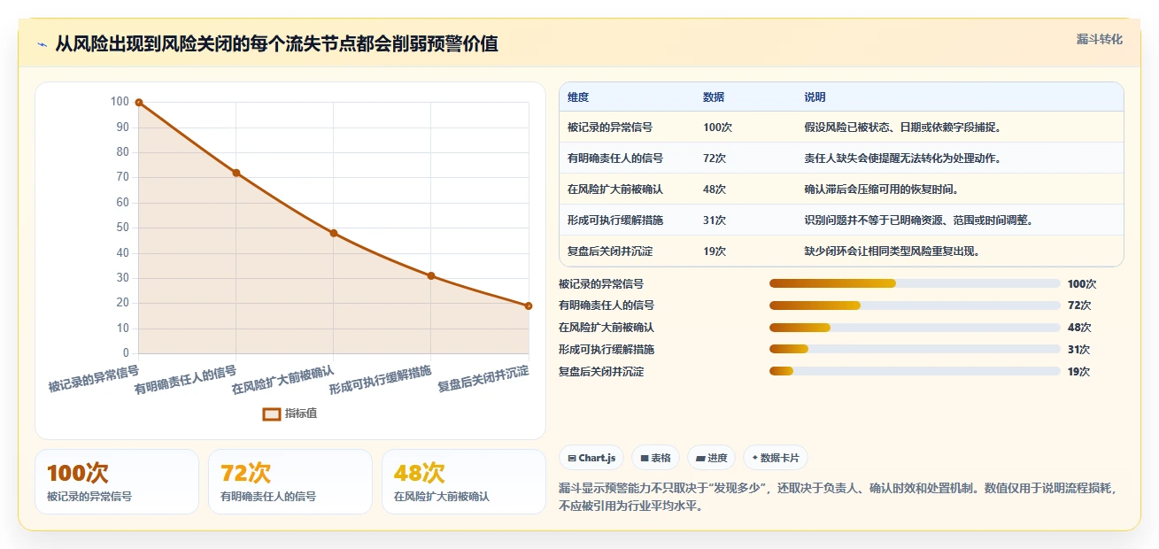The image size is (1159, 549).
Task: Click table value 31次
Action: pos(715,220)
